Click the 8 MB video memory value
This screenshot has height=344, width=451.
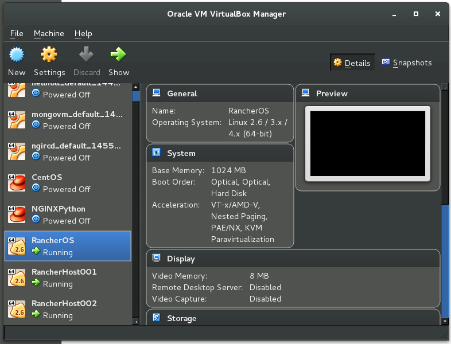259,276
